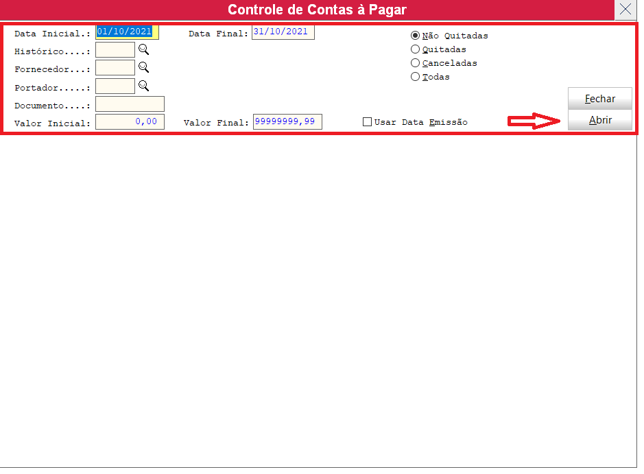Image resolution: width=644 pixels, height=474 pixels.
Task: Click the Fornecedor code field
Action: pos(115,68)
